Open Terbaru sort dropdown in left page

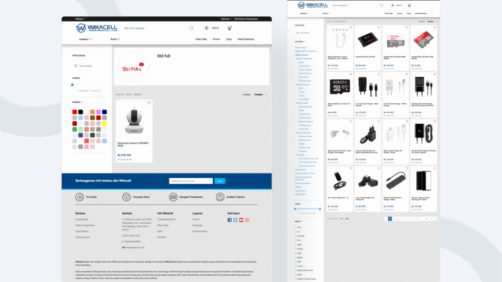tap(261, 94)
